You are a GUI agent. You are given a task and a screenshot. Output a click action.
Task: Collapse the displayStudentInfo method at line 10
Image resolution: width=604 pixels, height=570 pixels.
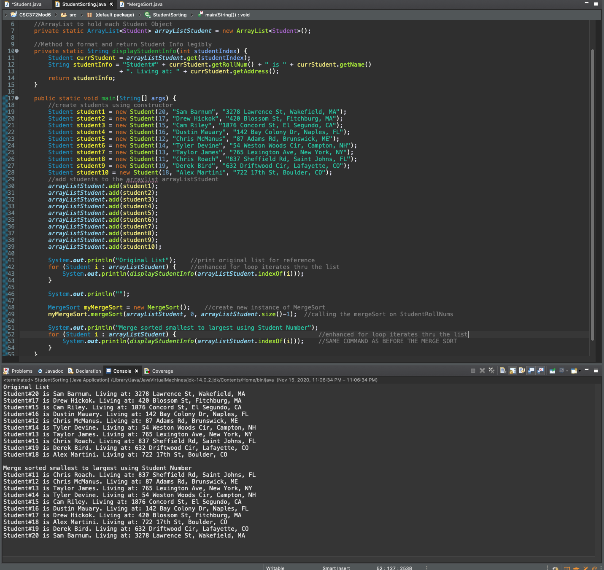click(x=17, y=51)
